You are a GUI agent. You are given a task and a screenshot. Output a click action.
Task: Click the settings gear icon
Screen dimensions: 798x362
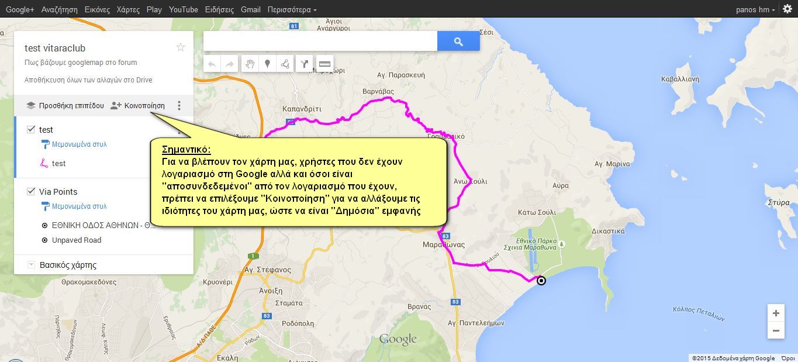pos(787,9)
